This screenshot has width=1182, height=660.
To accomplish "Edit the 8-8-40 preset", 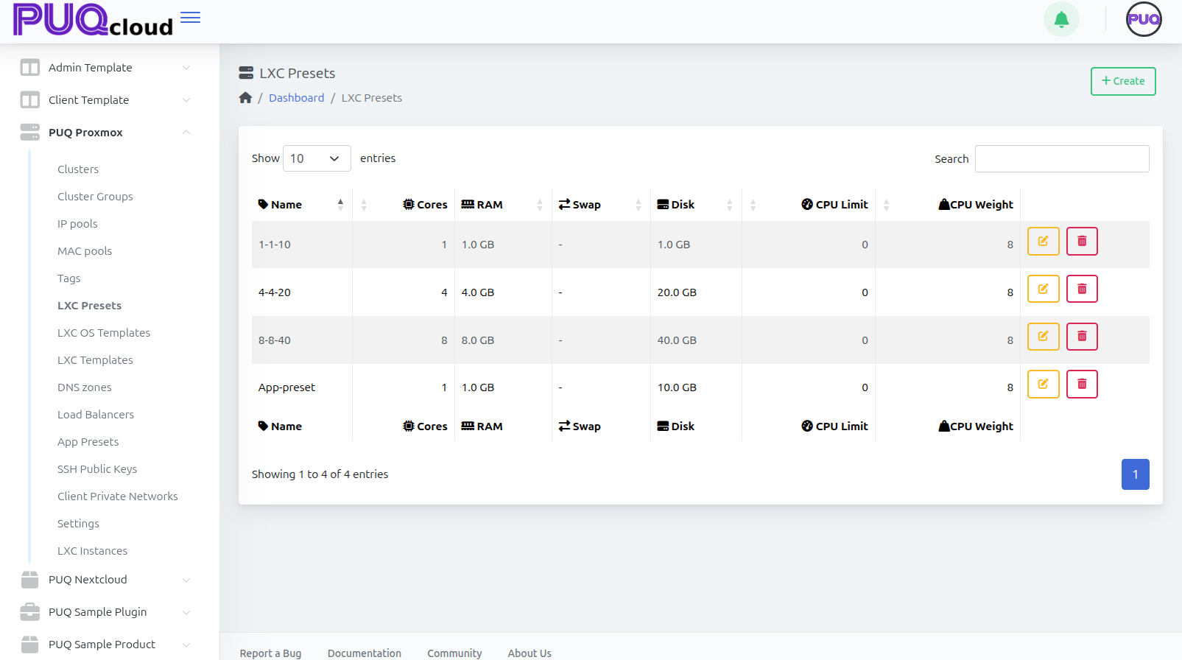I will pos(1043,337).
